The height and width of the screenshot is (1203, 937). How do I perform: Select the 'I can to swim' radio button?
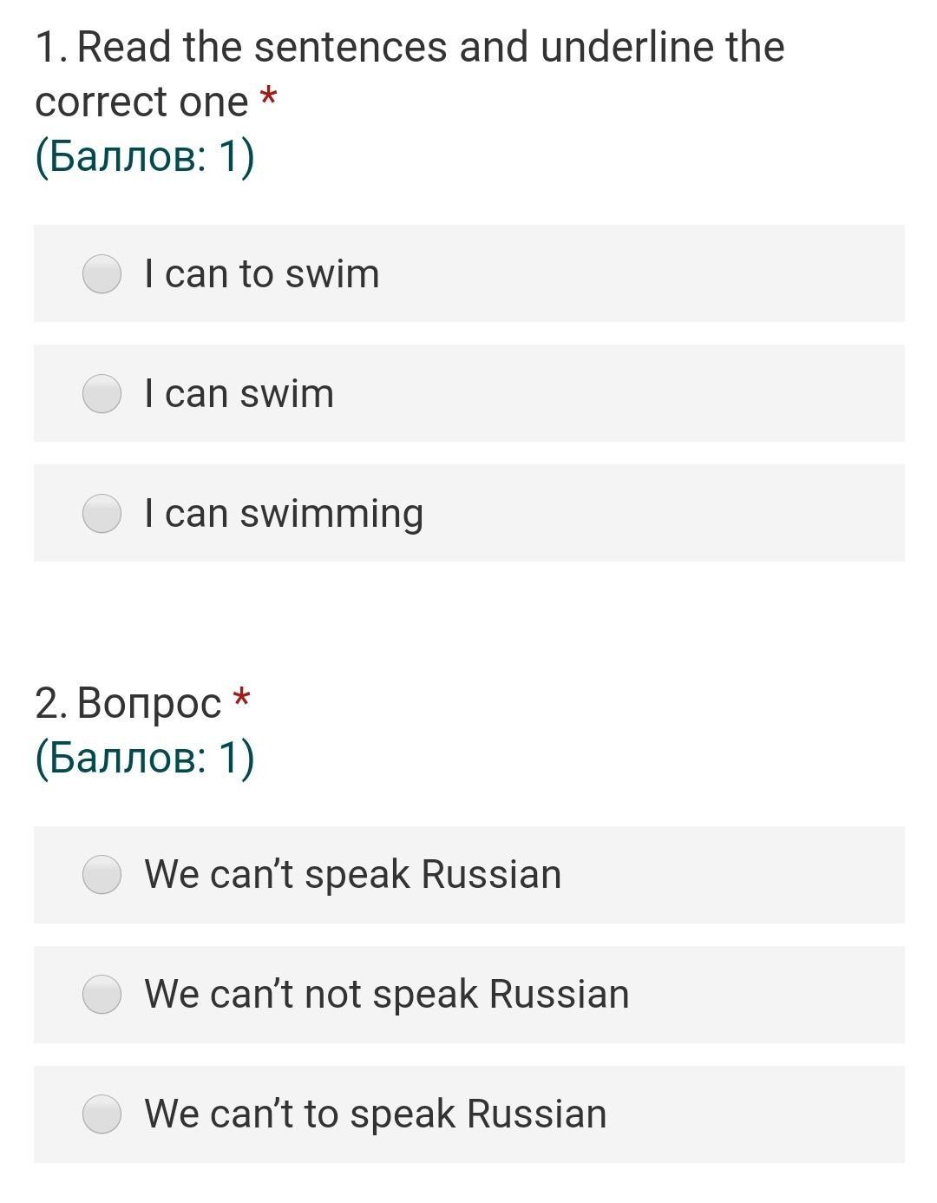pyautogui.click(x=102, y=274)
